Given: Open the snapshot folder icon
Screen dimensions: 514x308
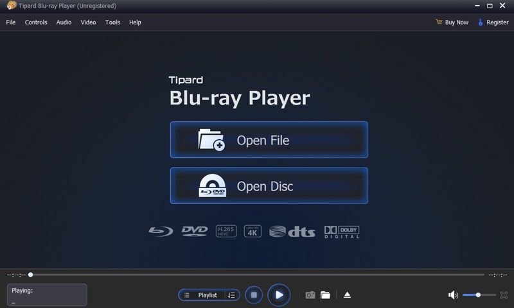Looking at the screenshot, I should tap(325, 295).
